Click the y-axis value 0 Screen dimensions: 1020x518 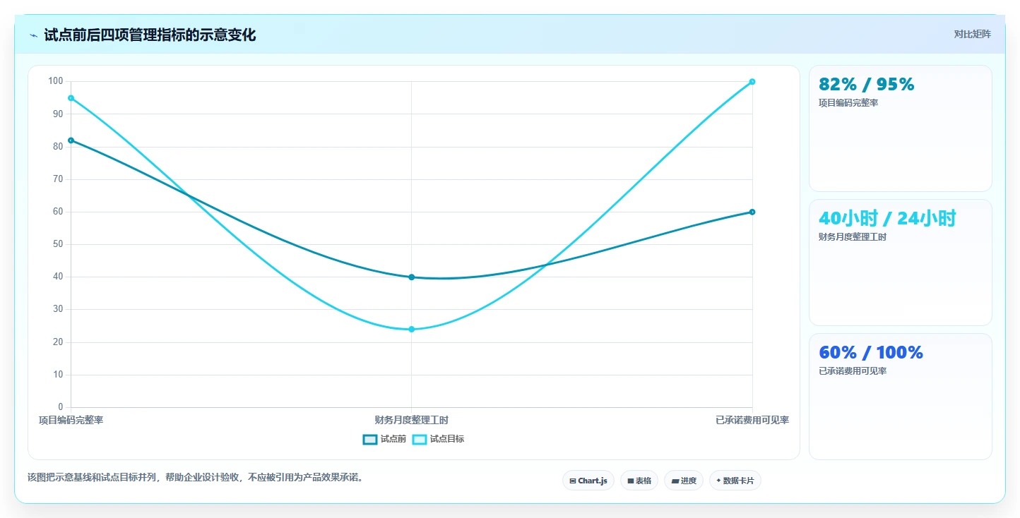point(61,407)
